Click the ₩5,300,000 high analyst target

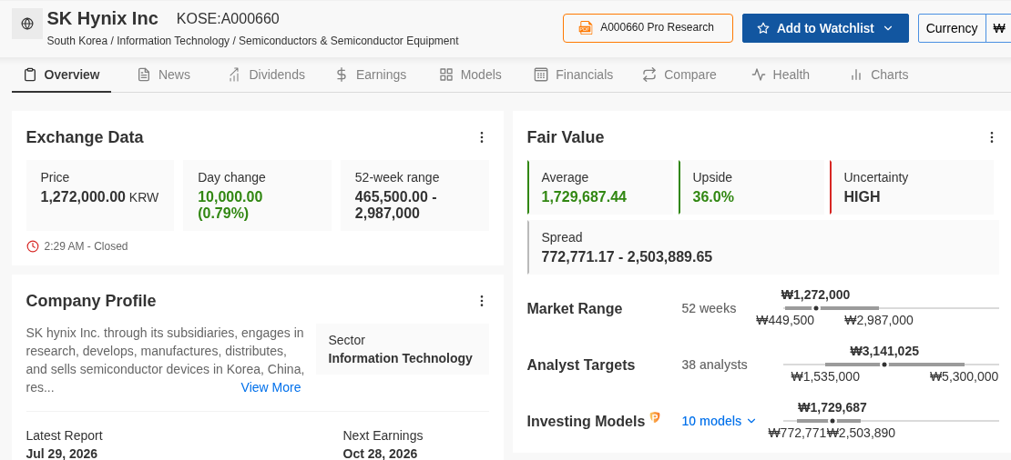[x=964, y=377]
